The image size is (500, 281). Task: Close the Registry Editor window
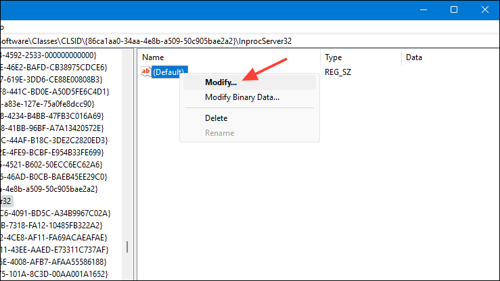point(484,10)
